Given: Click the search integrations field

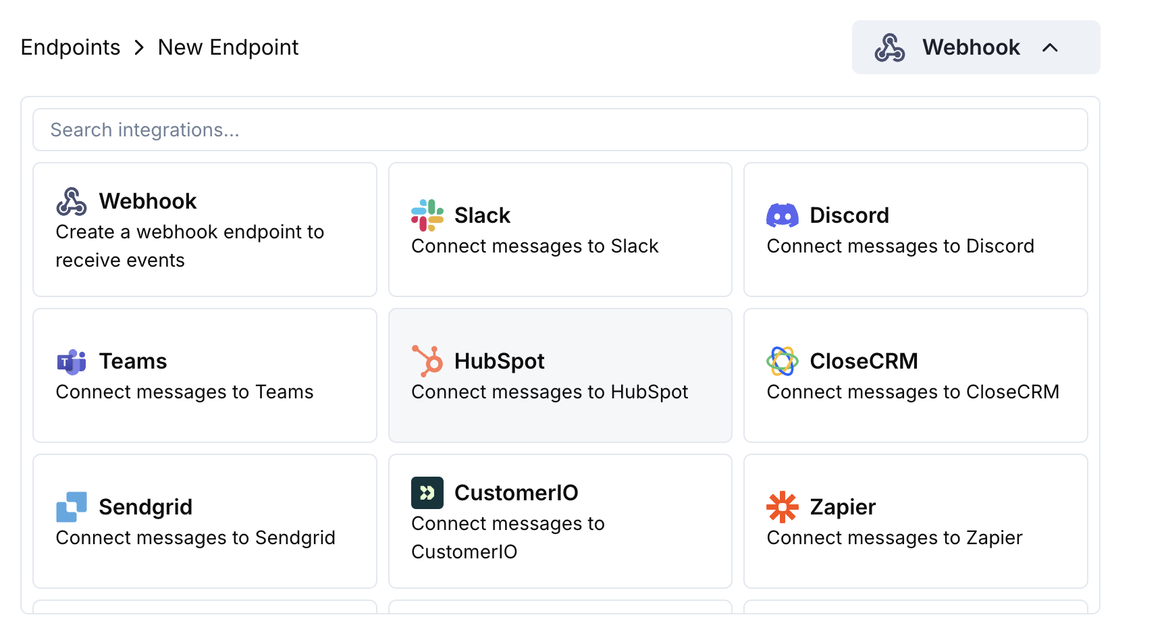Looking at the screenshot, I should (560, 129).
